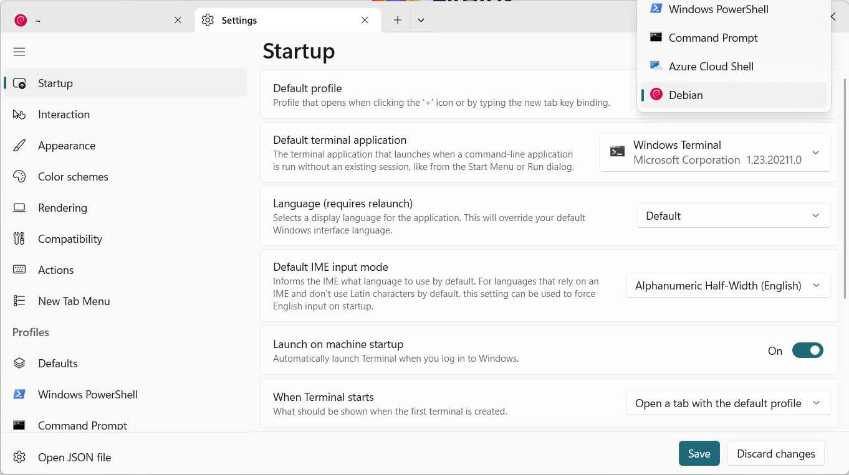Open the Default IME input mode dropdown
Viewport: 849px width, 475px height.
(728, 286)
